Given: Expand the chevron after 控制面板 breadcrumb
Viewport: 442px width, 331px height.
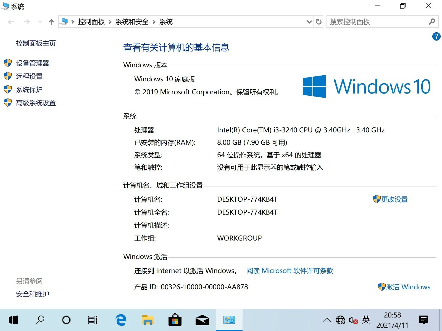Looking at the screenshot, I should pyautogui.click(x=110, y=22).
